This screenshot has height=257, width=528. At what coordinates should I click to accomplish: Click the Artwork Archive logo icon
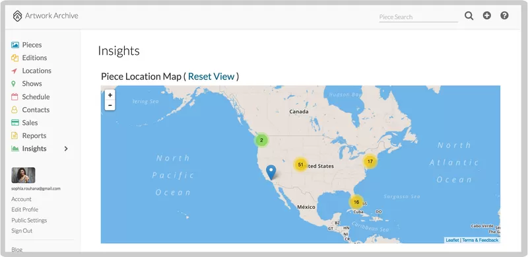[17, 16]
